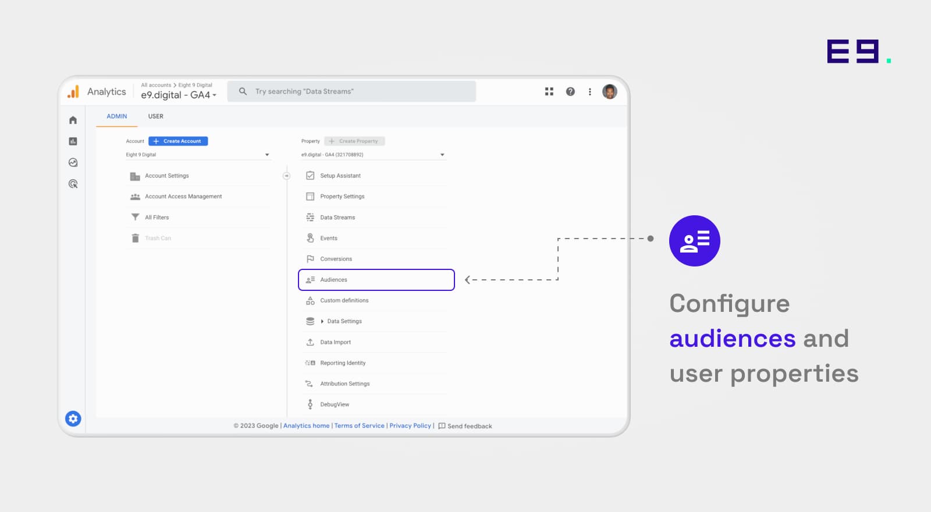The image size is (931, 512).
Task: Open the Reports bar chart icon
Action: (x=73, y=141)
